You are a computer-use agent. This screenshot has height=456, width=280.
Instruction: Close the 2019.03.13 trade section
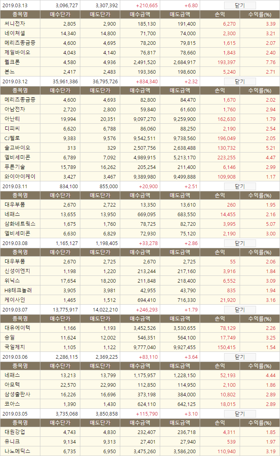[240, 6]
